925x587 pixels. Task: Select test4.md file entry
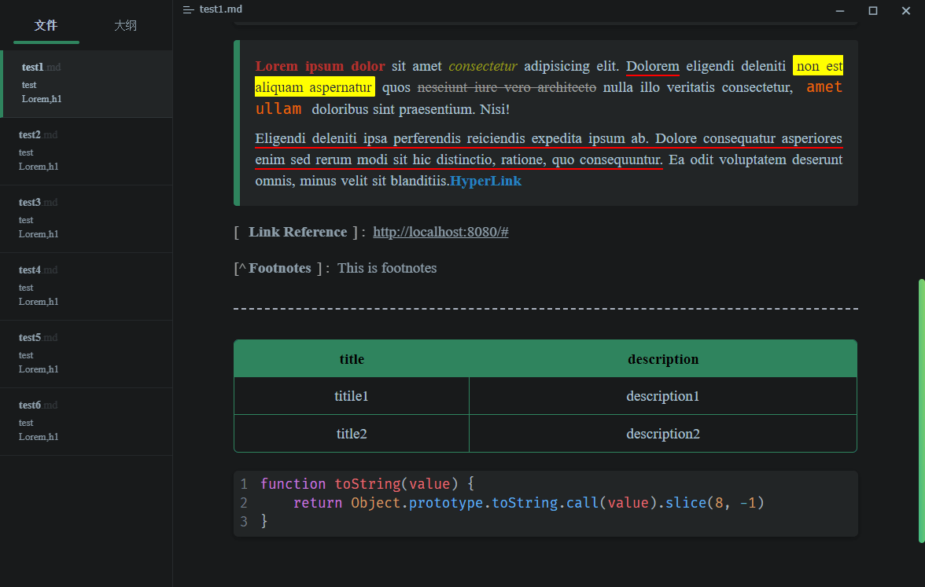(x=87, y=286)
